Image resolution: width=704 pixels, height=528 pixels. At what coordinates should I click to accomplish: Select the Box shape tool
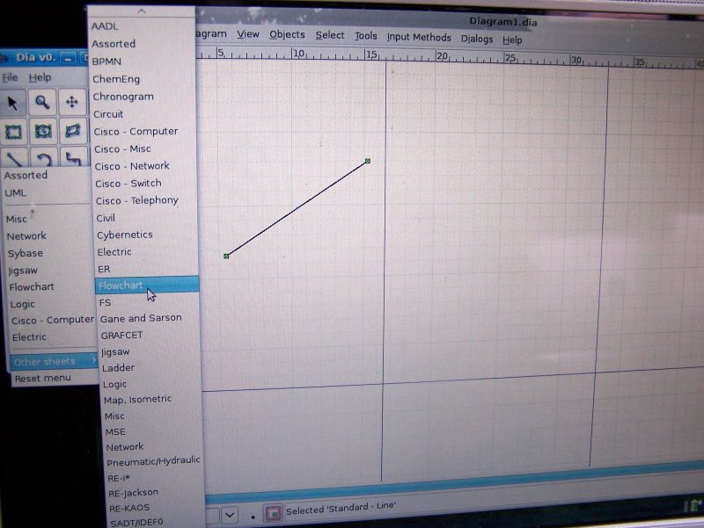[13, 132]
